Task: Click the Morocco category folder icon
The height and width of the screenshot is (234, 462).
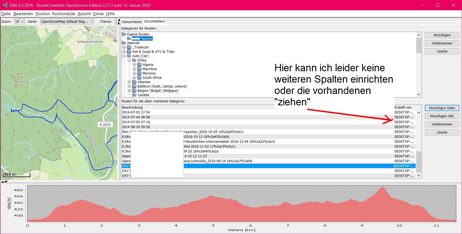Action: point(139,73)
